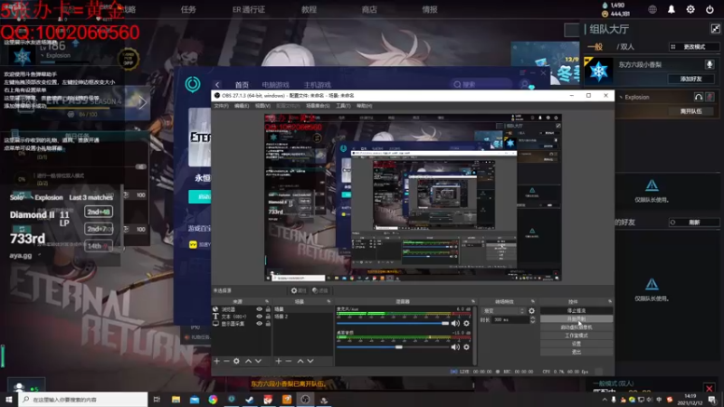Open the 商店 tab in game top bar
The image size is (724, 407).
[x=369, y=9]
